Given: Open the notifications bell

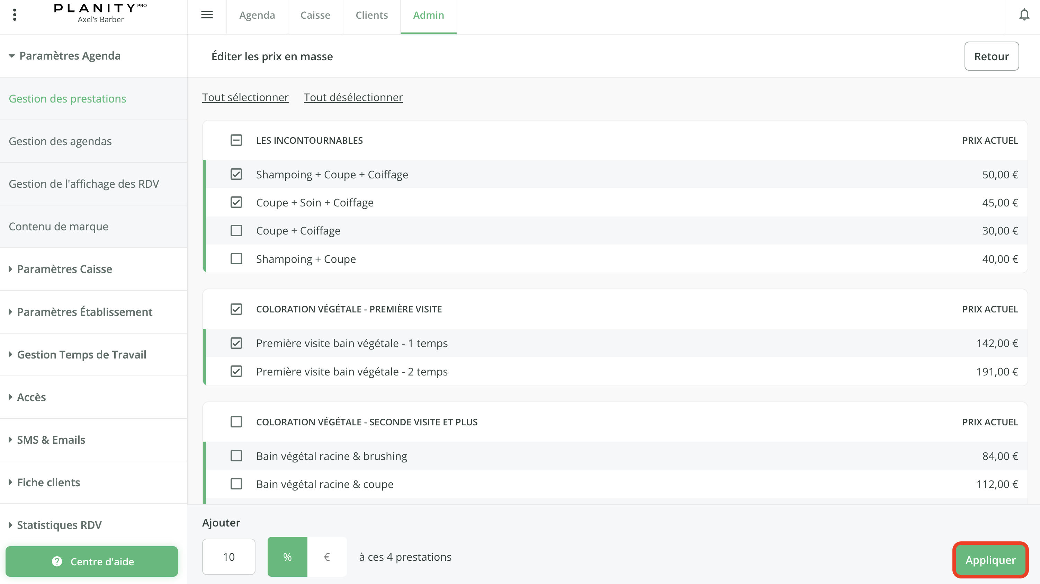Looking at the screenshot, I should pos(1024,15).
